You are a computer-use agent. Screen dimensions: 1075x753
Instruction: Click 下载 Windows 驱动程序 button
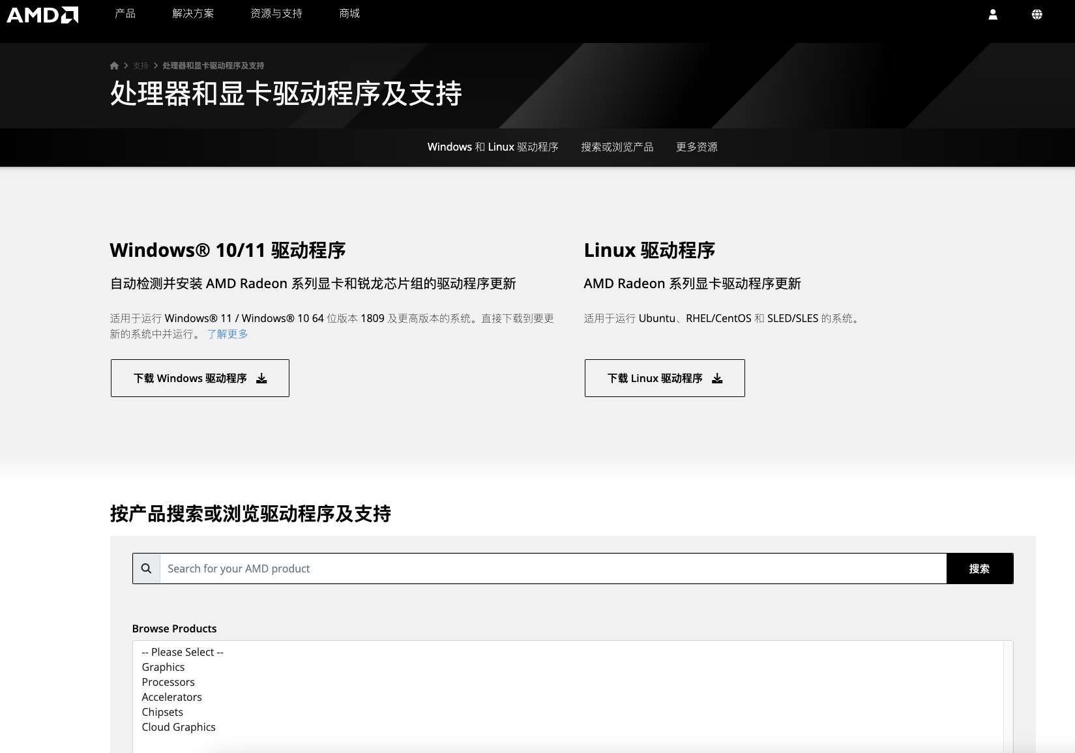[200, 378]
